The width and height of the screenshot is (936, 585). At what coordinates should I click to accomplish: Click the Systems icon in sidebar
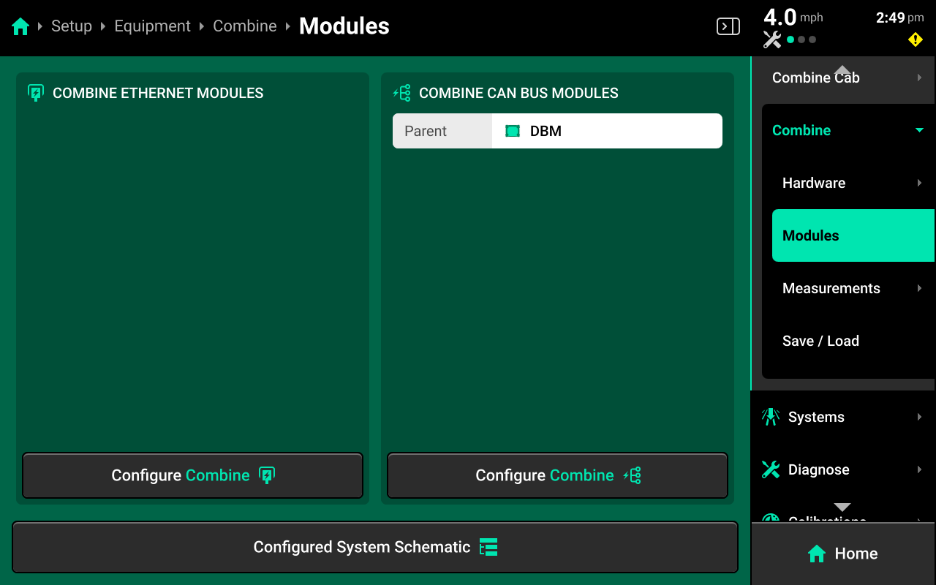(771, 417)
